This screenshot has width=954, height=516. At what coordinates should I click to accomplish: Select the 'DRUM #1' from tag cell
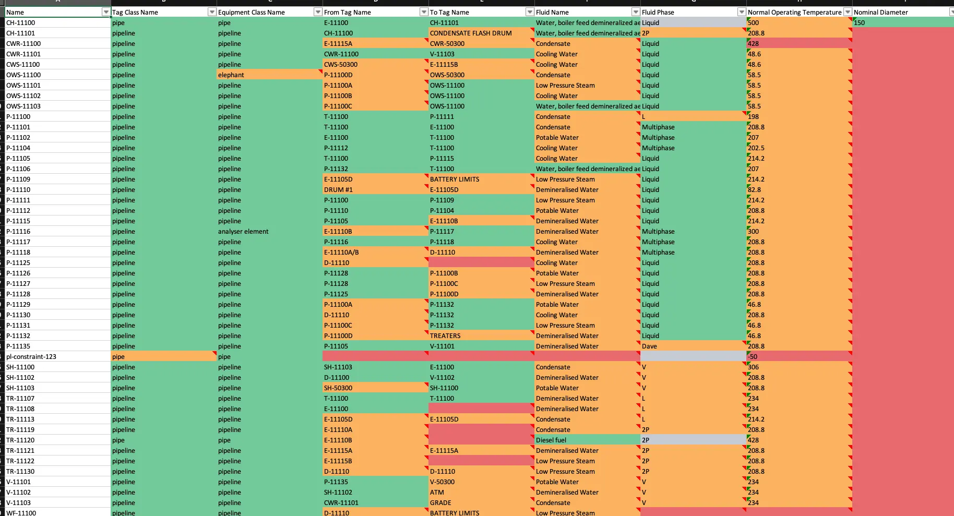tap(375, 190)
